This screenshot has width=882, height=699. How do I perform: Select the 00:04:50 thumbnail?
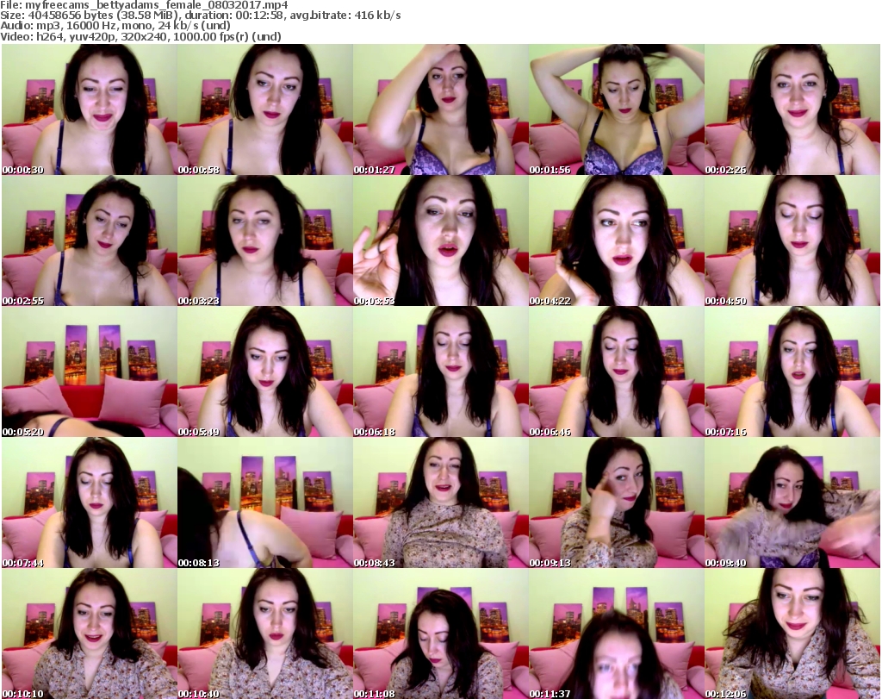[x=792, y=240]
